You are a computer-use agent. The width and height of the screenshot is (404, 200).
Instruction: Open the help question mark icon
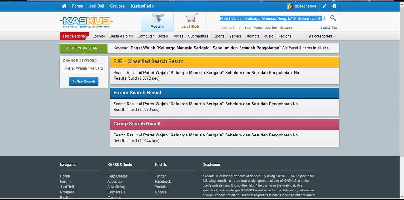(x=334, y=6)
